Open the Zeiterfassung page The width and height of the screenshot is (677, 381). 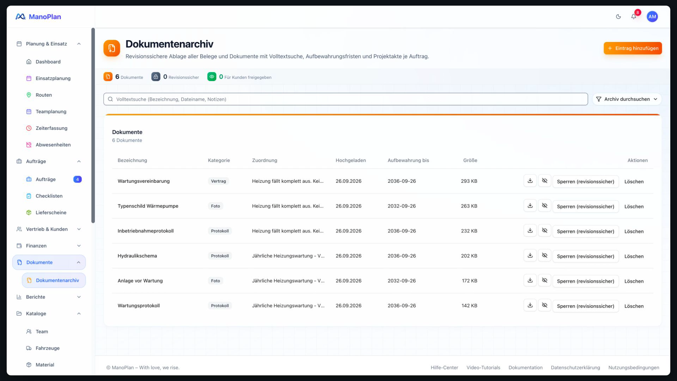coord(54,128)
